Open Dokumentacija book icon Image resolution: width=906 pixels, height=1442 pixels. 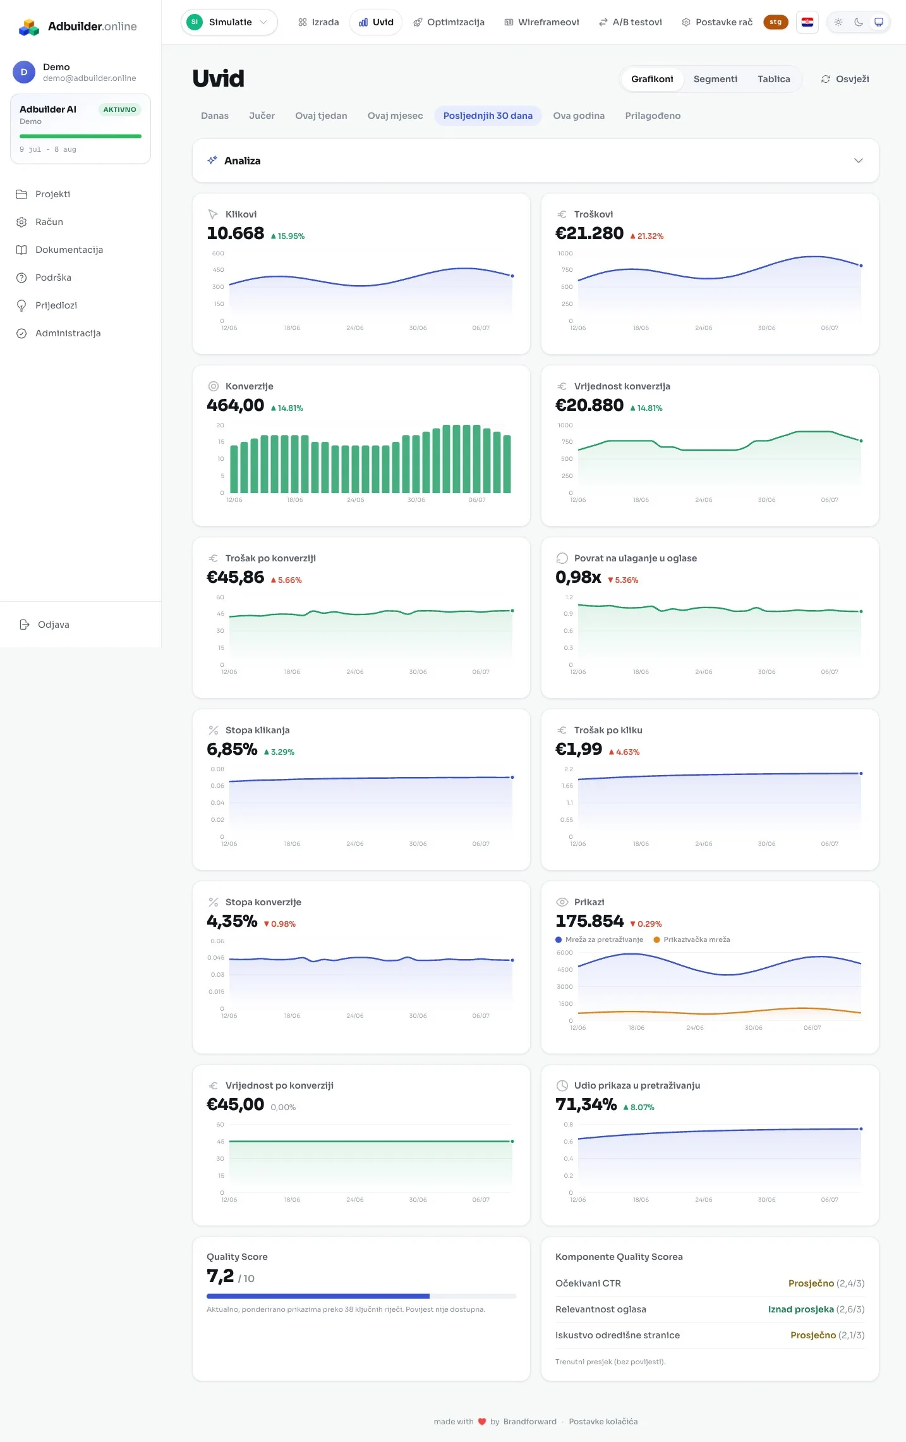click(x=21, y=250)
